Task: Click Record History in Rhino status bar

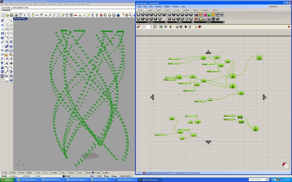Action: pos(126,176)
